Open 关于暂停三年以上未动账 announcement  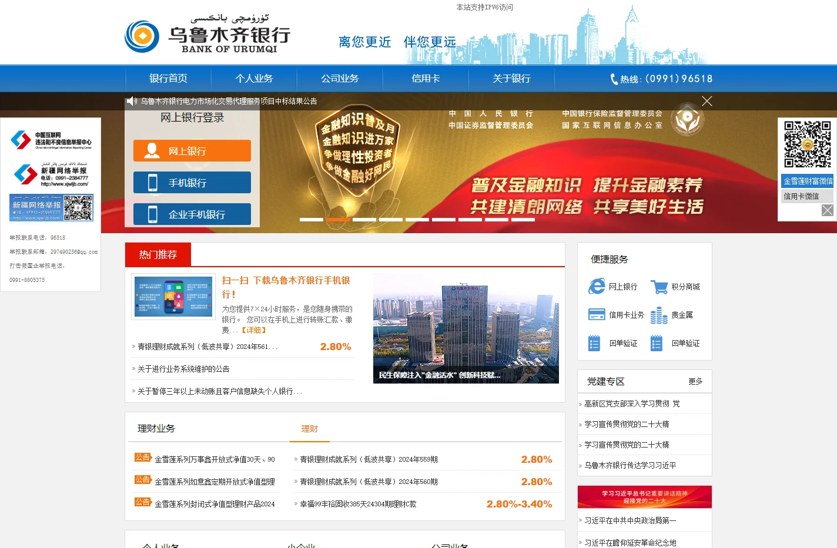pos(220,391)
